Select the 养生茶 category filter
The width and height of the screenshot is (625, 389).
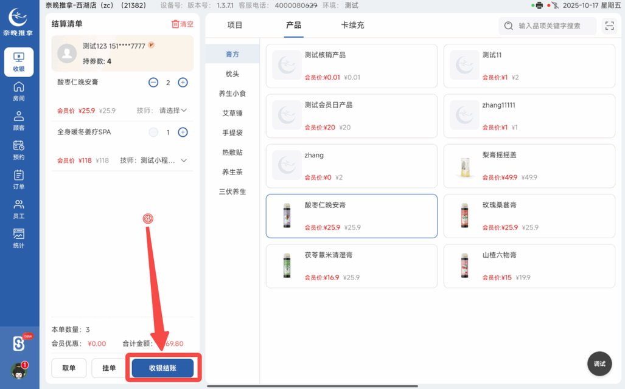click(x=232, y=172)
